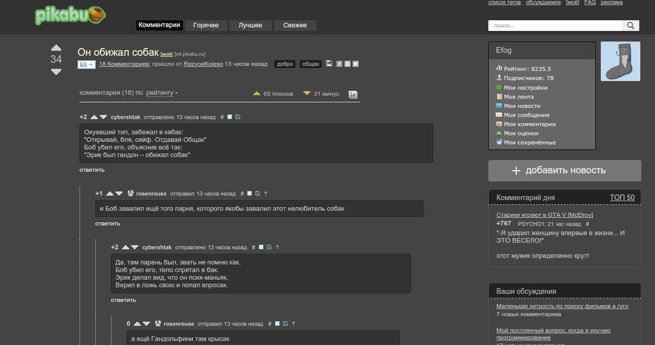Screen dimensions: 655x345
Task: Upvote the post 'Он обижал собак'
Action: click(x=56, y=48)
